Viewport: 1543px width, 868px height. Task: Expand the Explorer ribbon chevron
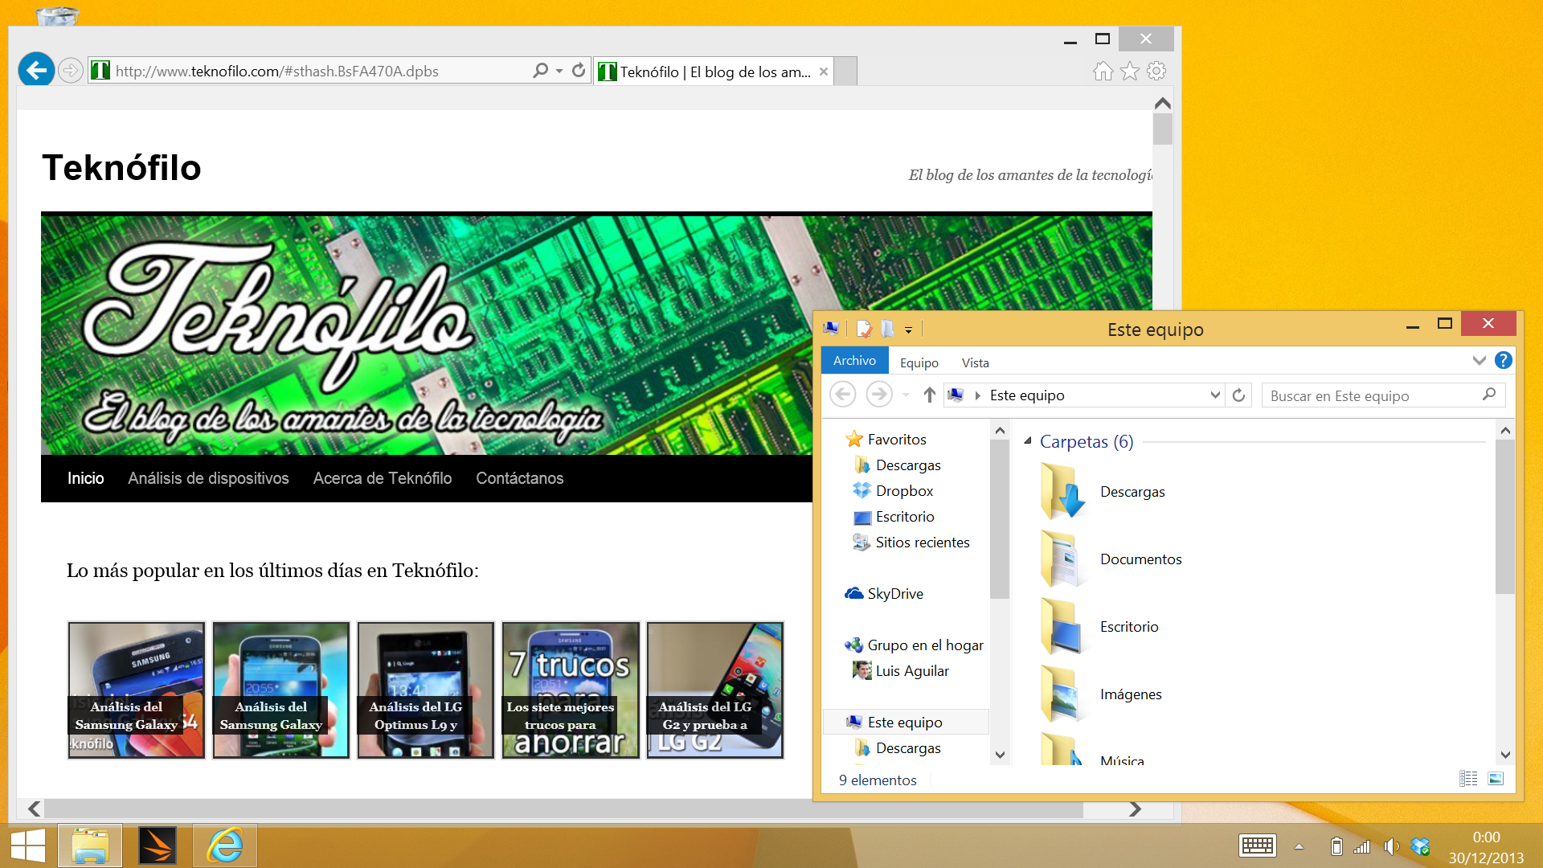pyautogui.click(x=1479, y=361)
